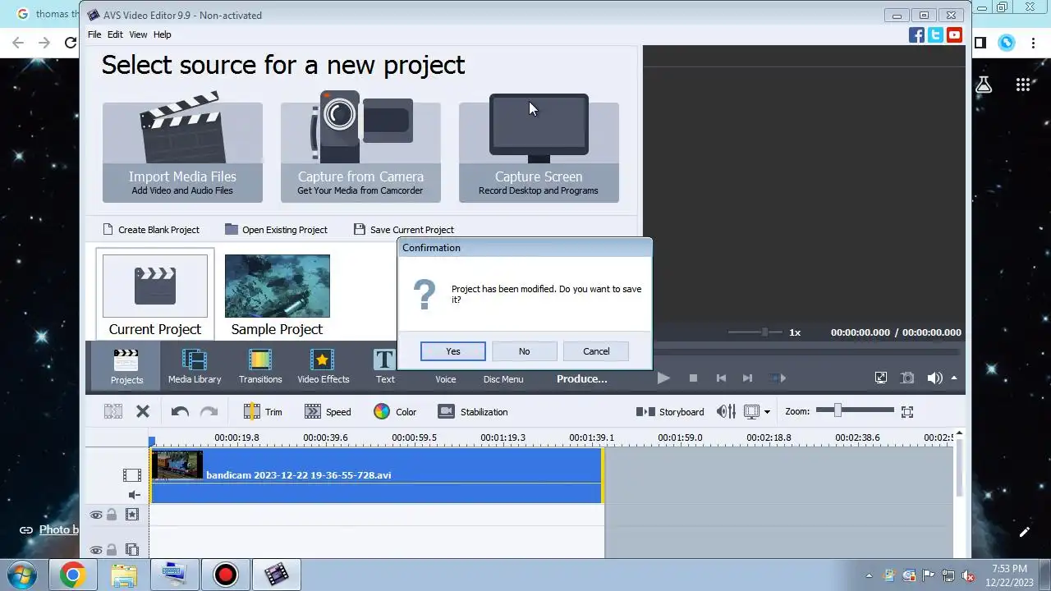Select the bandicam video clip on timeline

pyautogui.click(x=377, y=475)
